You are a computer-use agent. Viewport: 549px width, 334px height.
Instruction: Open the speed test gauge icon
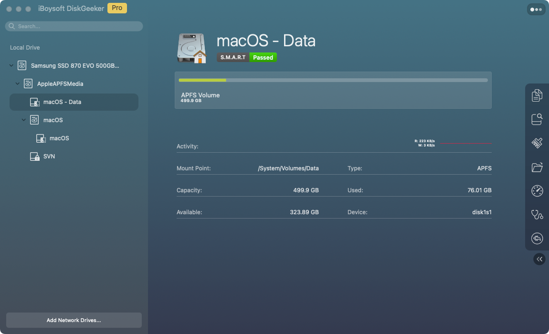pyautogui.click(x=537, y=191)
